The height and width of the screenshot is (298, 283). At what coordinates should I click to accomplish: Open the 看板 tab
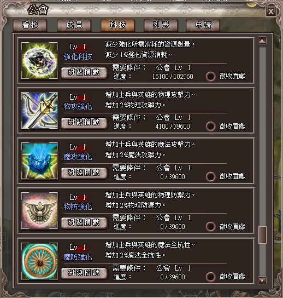pyautogui.click(x=30, y=25)
